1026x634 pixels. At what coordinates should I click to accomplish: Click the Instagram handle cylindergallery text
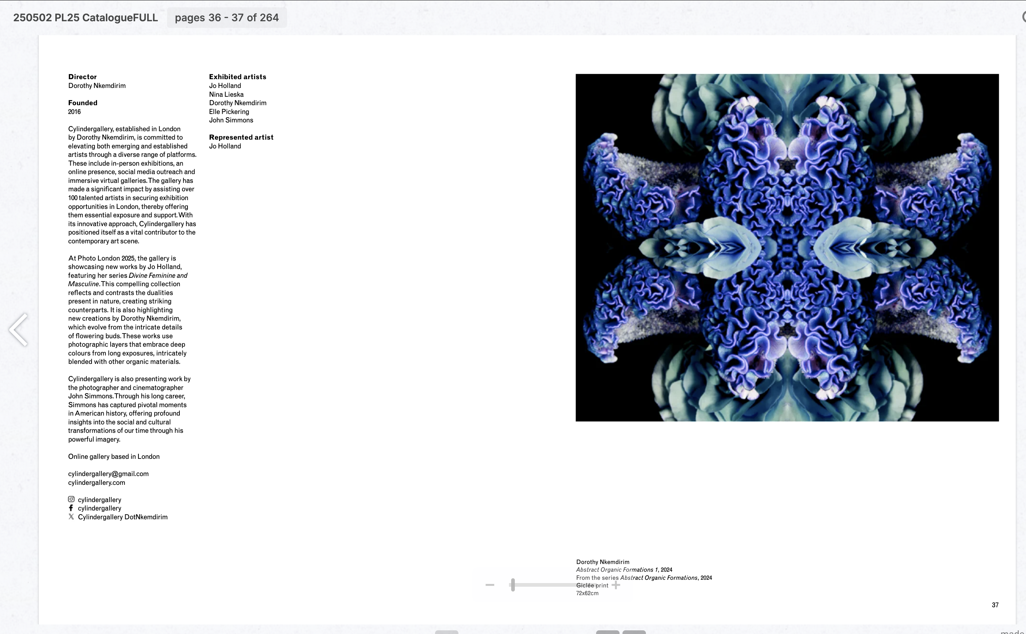99,500
